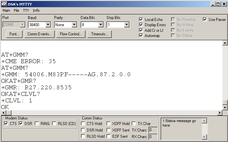This screenshot has width=228, height=142.
Task: Expand the Data Bits combo box
Action: [x=101, y=25]
